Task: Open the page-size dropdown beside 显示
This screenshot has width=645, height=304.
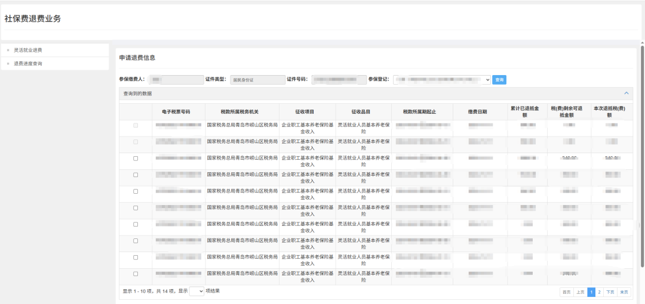Action: coord(196,291)
